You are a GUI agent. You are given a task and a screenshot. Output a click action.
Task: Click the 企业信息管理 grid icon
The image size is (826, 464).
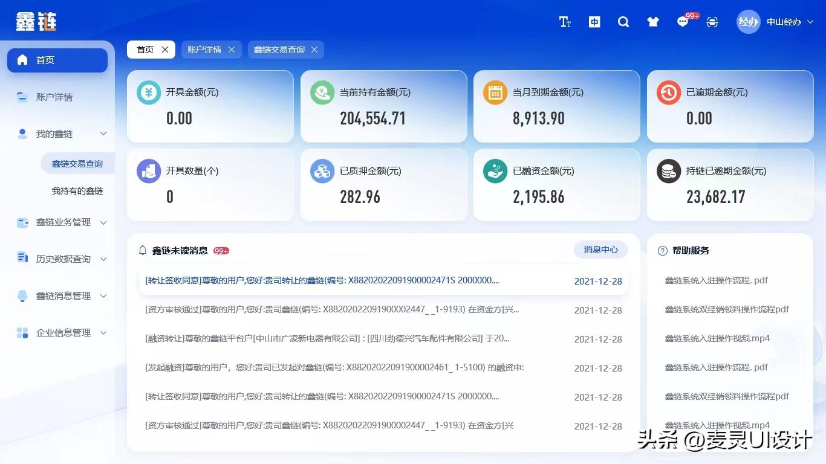(22, 332)
